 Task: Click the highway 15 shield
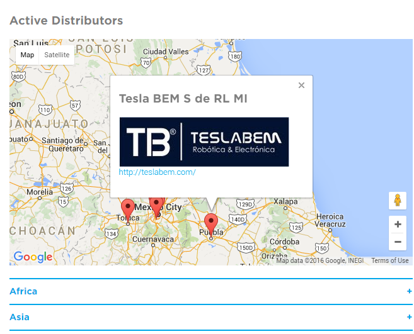[x=63, y=202]
